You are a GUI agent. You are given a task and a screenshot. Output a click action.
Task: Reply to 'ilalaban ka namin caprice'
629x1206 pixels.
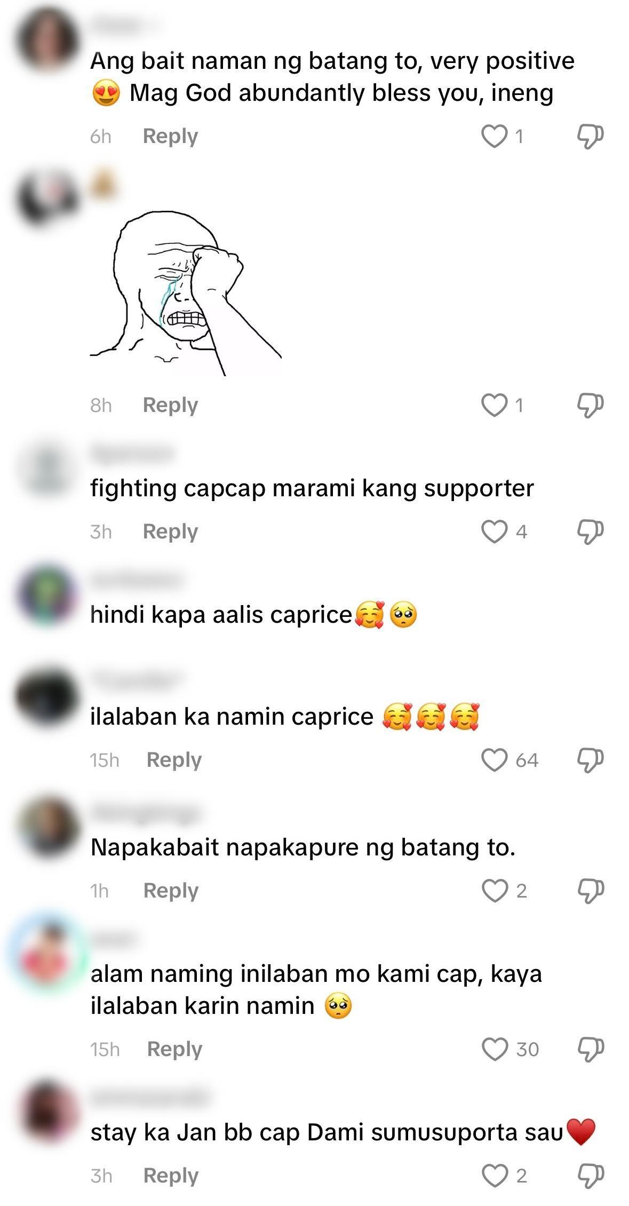point(174,760)
